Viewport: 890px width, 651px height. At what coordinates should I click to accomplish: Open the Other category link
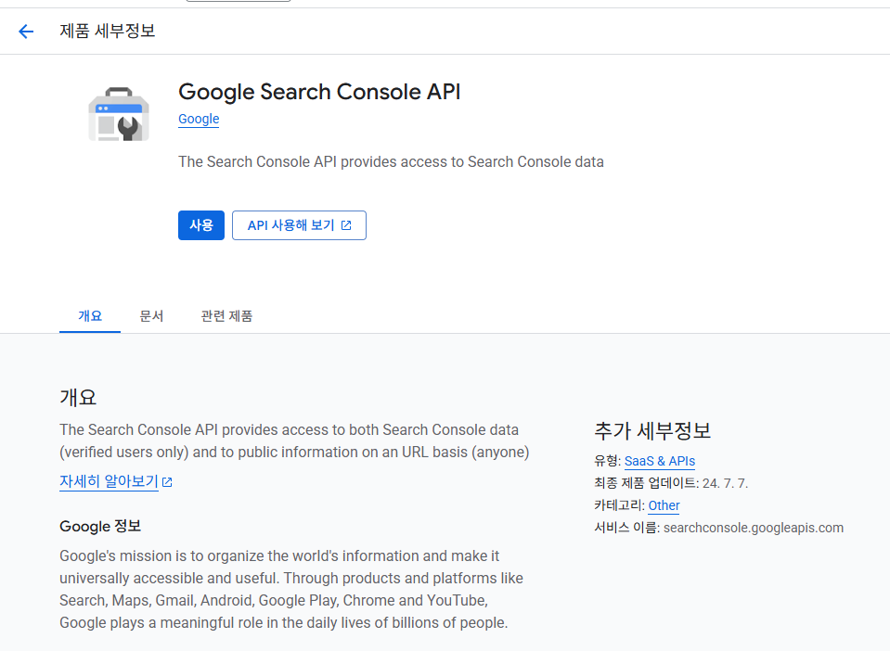coord(664,505)
